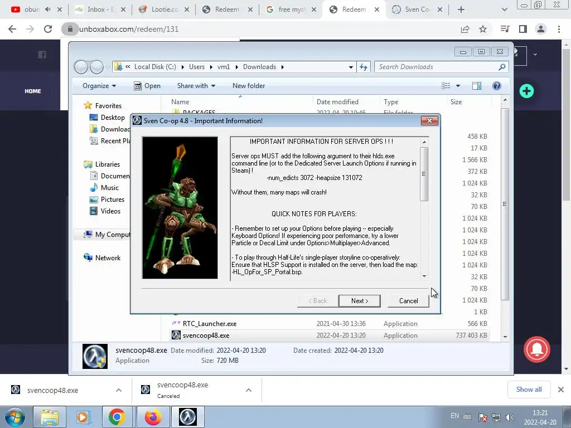
Task: Select the RTC_Launcher.exe file
Action: coord(210,324)
